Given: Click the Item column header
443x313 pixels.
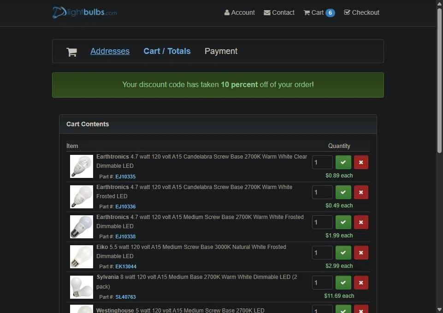Looking at the screenshot, I should [72, 146].
